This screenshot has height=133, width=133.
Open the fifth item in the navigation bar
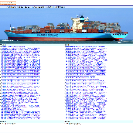[x=41, y=7]
